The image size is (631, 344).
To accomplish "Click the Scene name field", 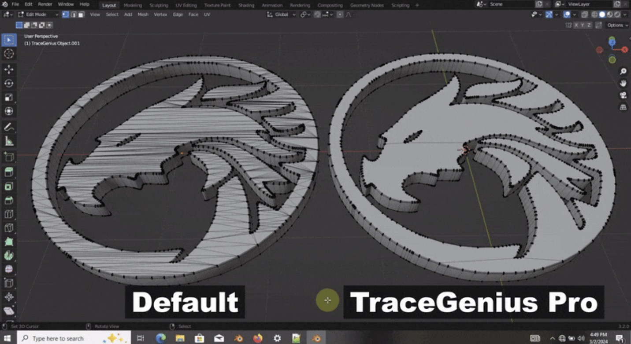I will point(511,4).
